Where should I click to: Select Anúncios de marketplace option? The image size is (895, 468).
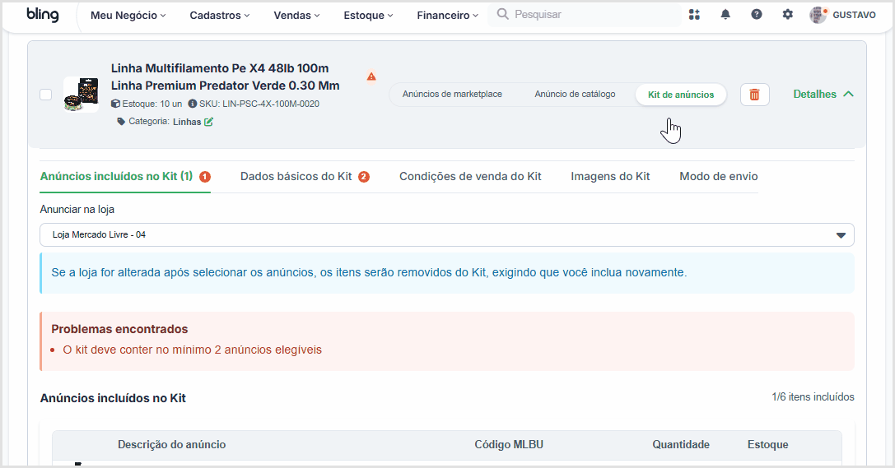point(452,94)
